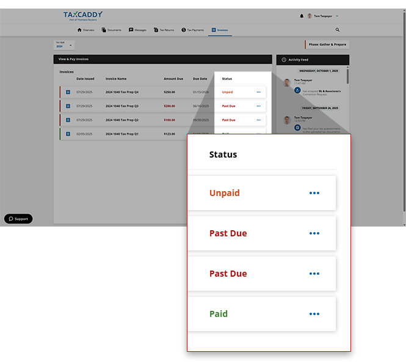This screenshot has width=406, height=364.
Task: Open three-dot menu in enlarged Paid row
Action: 314,314
